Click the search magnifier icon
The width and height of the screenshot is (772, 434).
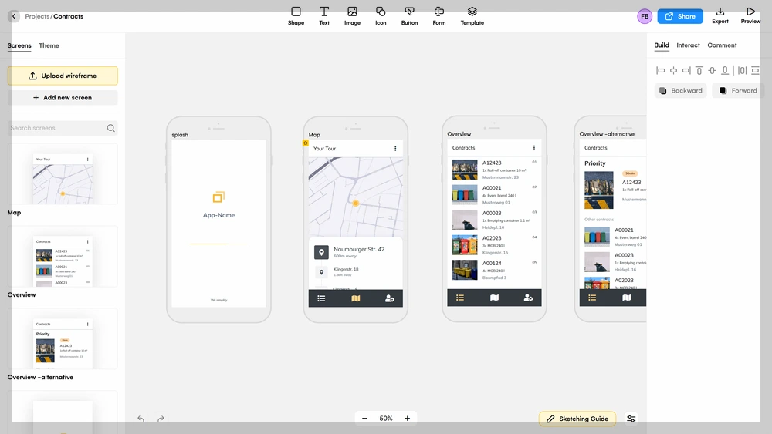tap(110, 128)
